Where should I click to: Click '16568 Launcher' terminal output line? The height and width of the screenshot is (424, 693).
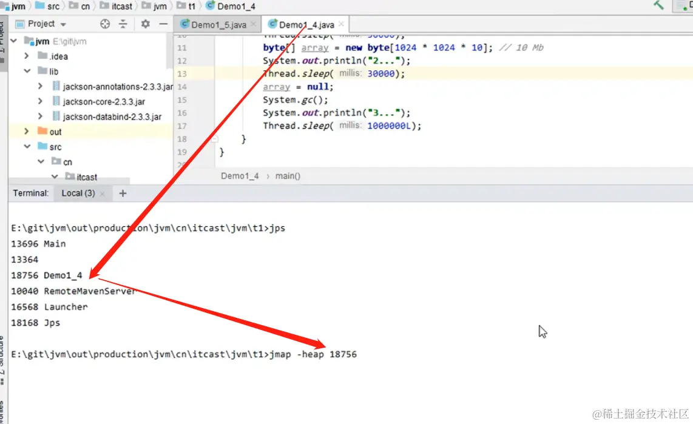(50, 307)
